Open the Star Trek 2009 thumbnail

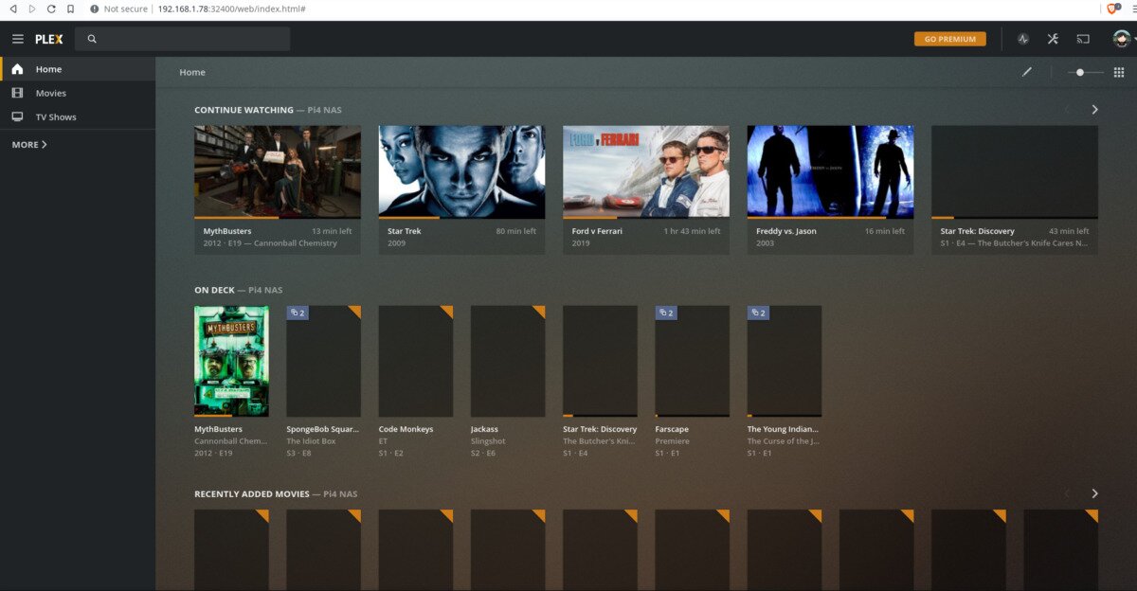point(461,171)
